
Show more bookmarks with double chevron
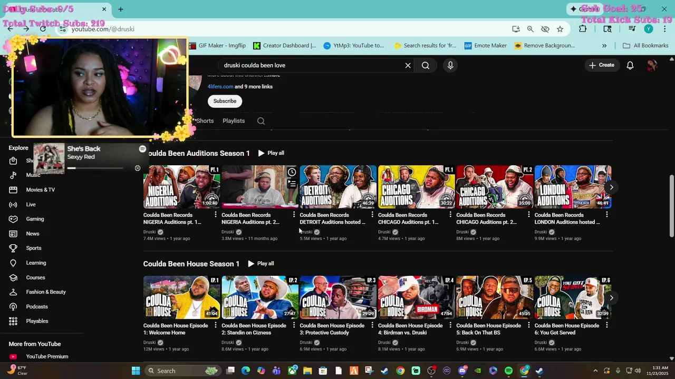pos(604,46)
